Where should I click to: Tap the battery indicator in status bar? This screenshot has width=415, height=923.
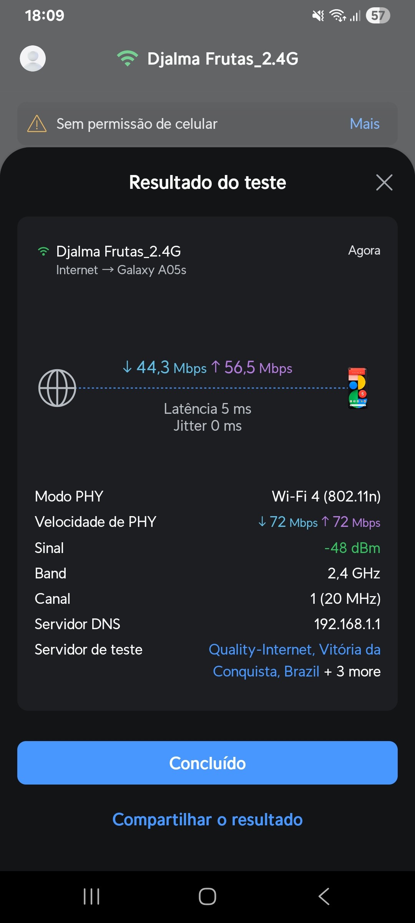point(378,15)
